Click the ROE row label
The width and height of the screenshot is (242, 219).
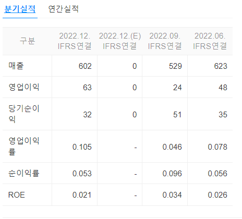17,195
